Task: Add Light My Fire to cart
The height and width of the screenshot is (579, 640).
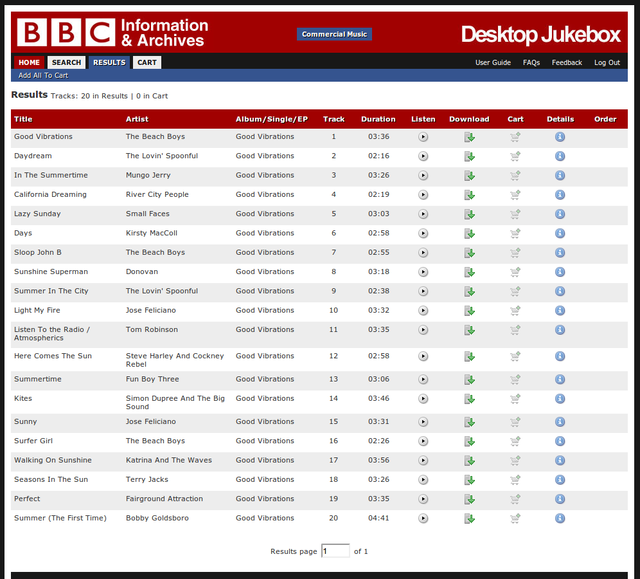Action: pyautogui.click(x=515, y=311)
